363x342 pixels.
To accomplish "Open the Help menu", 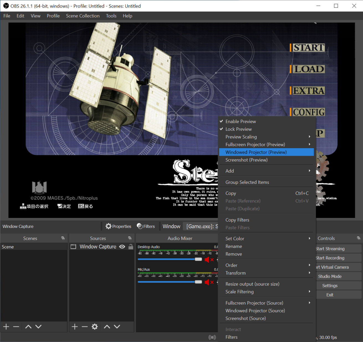I will (127, 16).
